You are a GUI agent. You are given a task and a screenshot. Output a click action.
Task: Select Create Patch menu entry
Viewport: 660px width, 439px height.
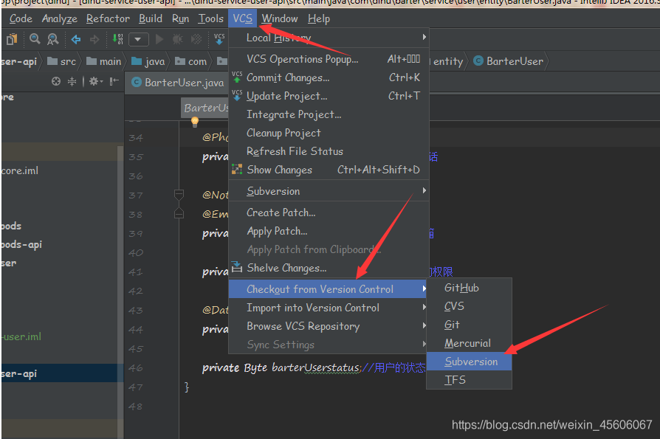coord(329,212)
